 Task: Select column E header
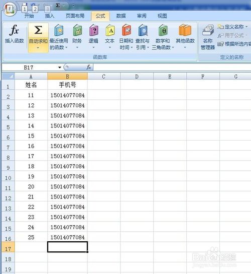click(x=170, y=77)
